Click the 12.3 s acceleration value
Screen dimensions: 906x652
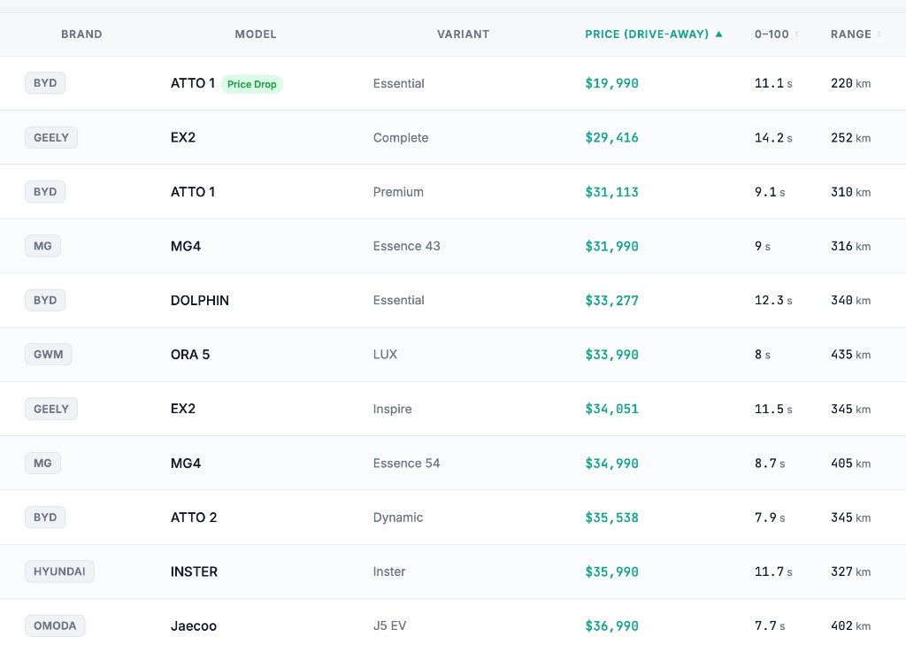click(773, 300)
